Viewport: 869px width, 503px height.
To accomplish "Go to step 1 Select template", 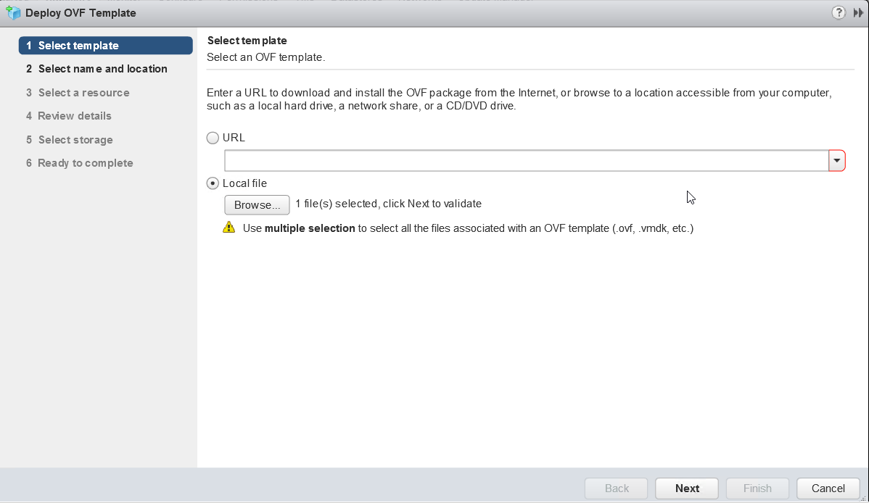I will click(x=106, y=46).
